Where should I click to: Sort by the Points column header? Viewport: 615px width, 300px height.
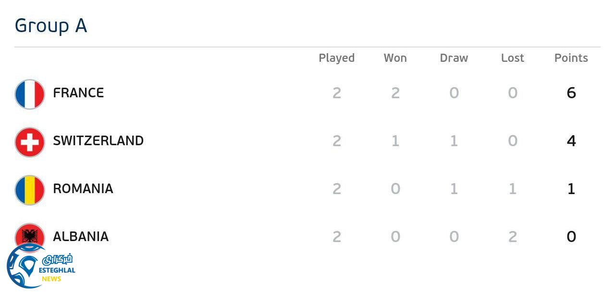pyautogui.click(x=571, y=58)
